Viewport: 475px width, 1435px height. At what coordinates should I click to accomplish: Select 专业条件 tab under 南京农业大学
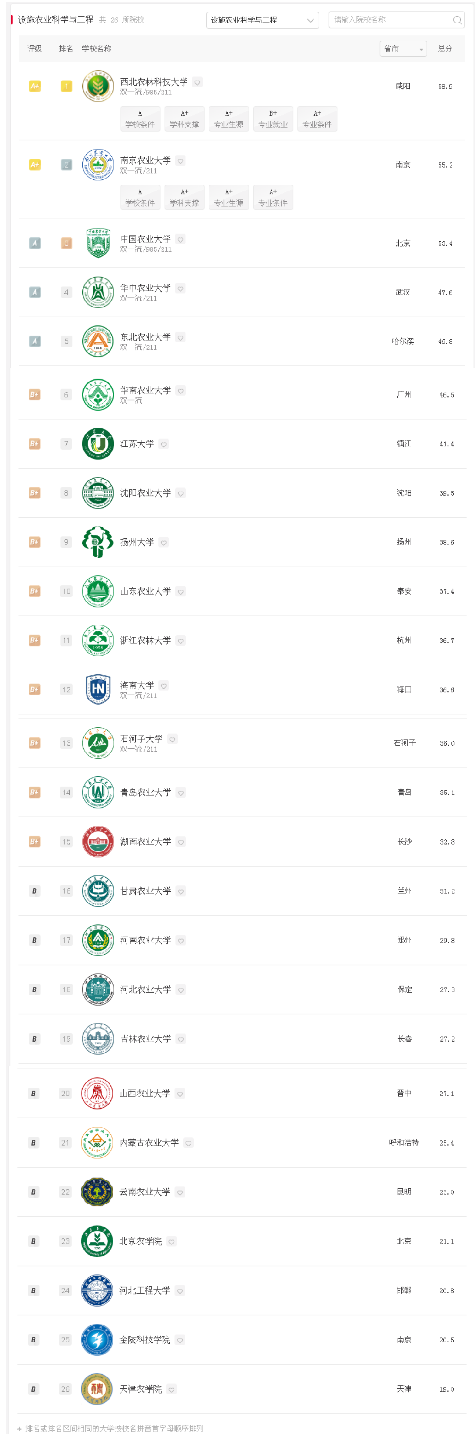pos(273,197)
